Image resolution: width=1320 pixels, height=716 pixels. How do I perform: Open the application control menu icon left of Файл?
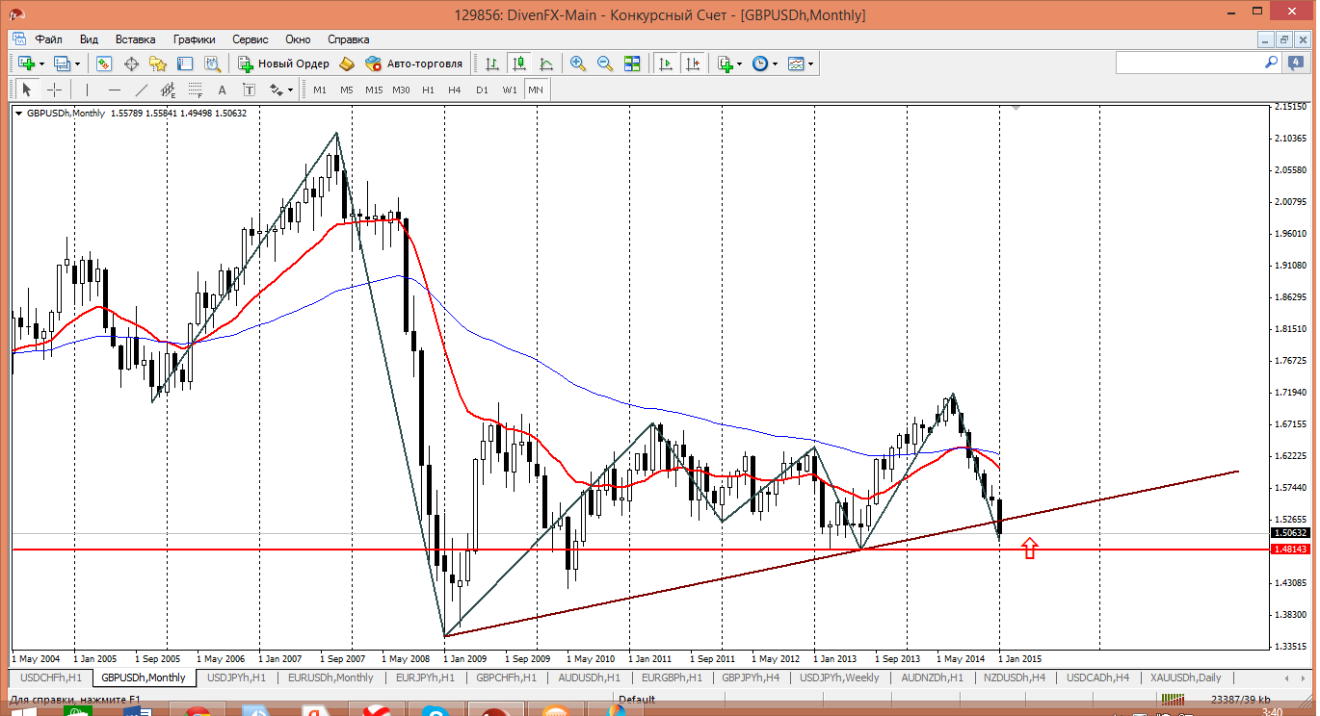(x=18, y=39)
